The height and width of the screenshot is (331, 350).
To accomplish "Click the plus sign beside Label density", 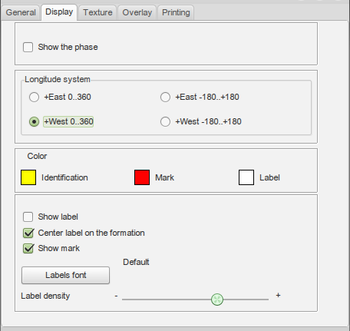I will [x=278, y=296].
